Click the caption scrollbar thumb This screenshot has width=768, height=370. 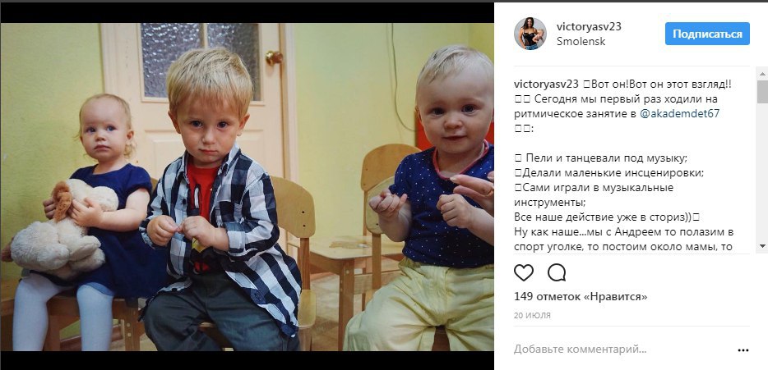(761, 92)
